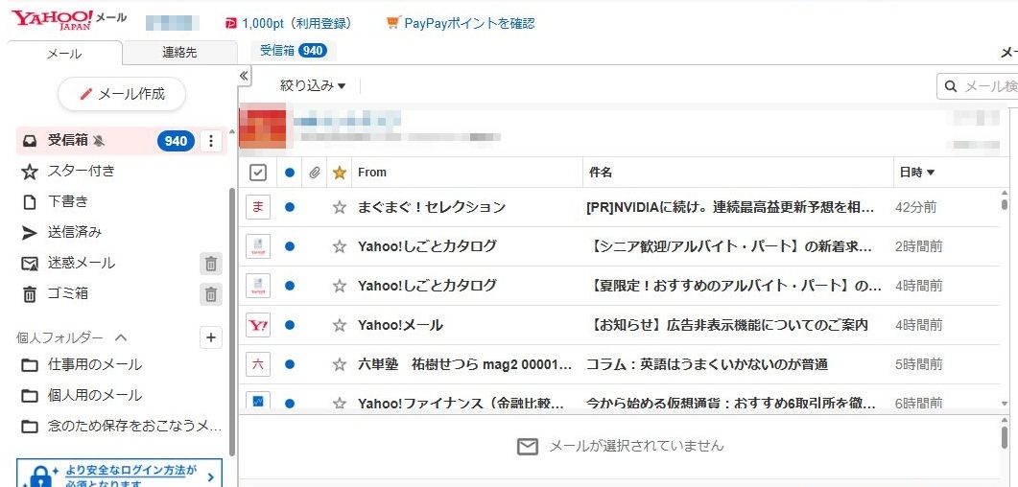
Task: Collapse the 個人フォルダー section
Action: (x=121, y=337)
